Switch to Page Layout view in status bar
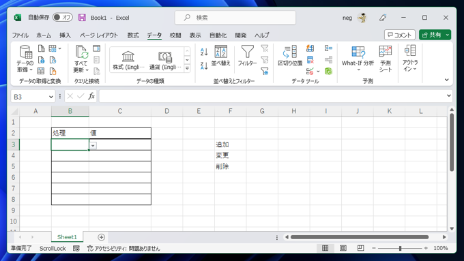The height and width of the screenshot is (261, 464). (343, 248)
